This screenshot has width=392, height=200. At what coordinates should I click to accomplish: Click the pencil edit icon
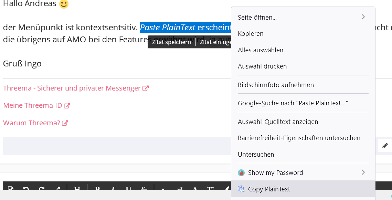coord(385,145)
